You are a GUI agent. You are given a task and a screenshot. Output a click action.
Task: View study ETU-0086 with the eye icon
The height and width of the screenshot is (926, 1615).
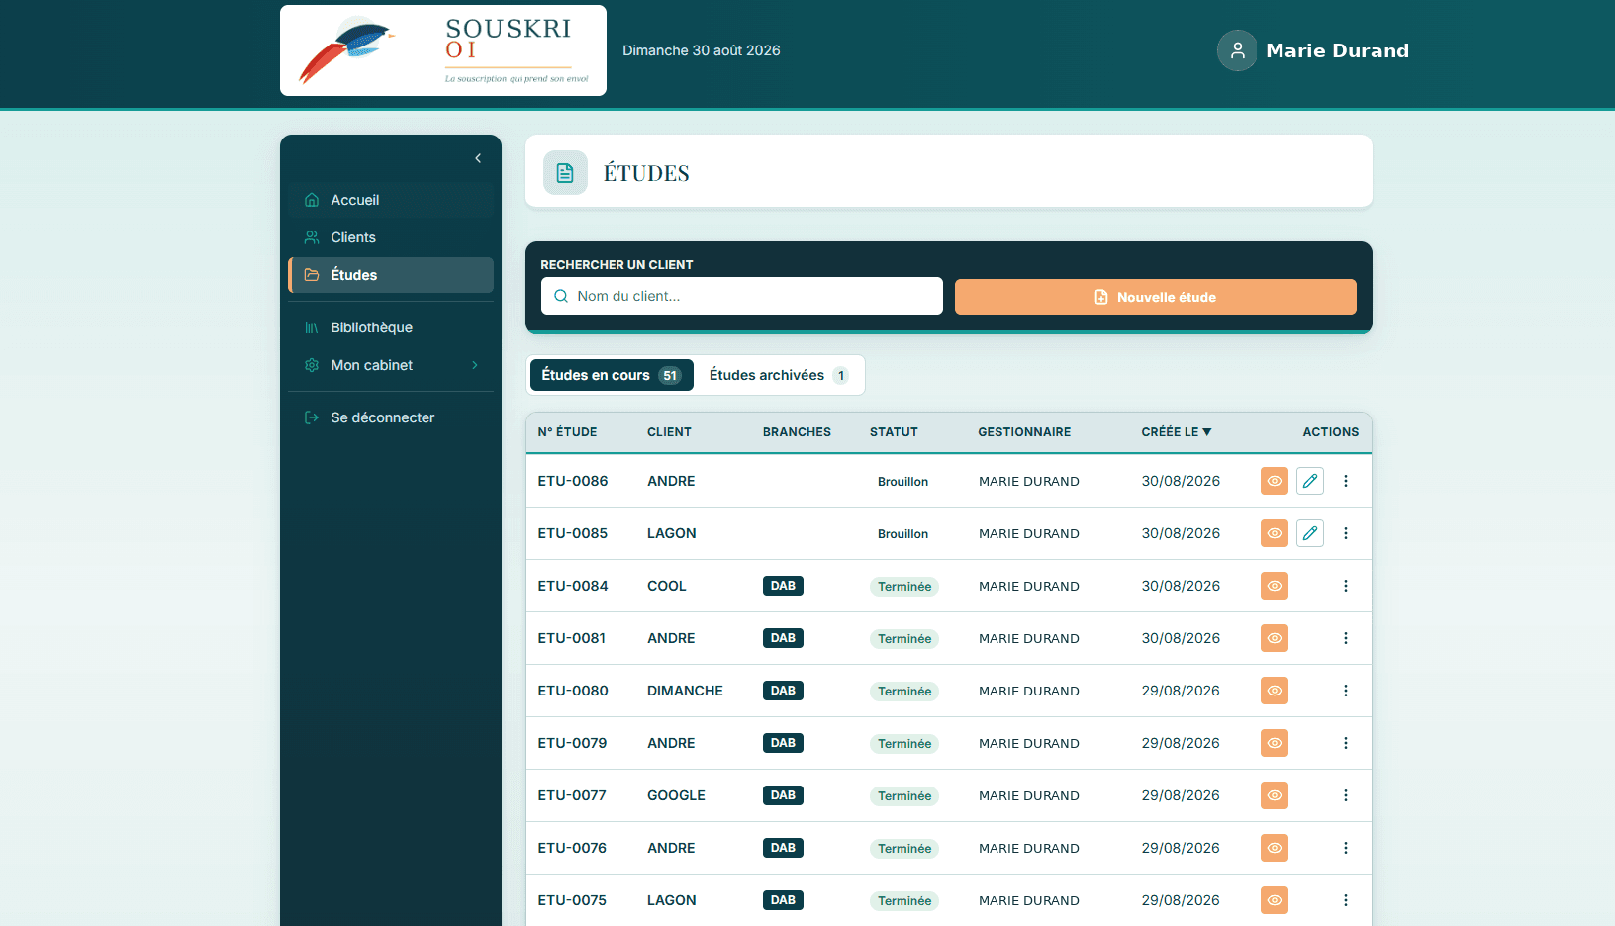tap(1275, 481)
